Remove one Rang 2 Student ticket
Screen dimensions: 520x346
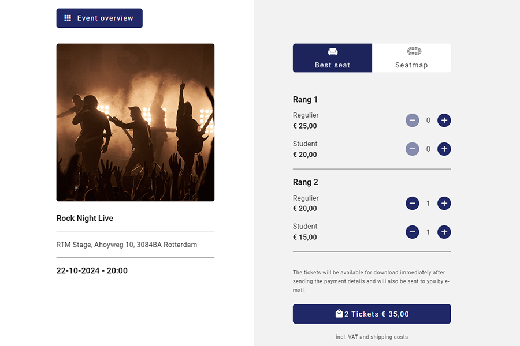pyautogui.click(x=412, y=232)
